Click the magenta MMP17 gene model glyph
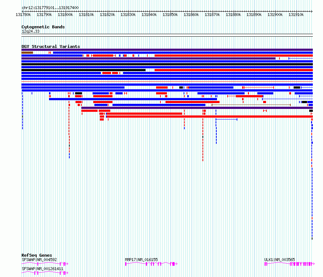The height and width of the screenshot is (277, 323). pos(151,264)
